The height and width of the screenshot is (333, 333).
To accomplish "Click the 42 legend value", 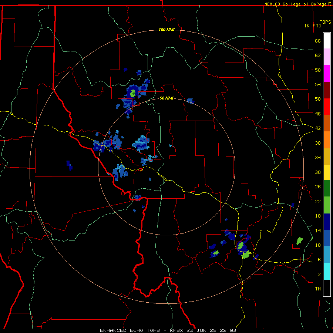I will tap(318, 128).
